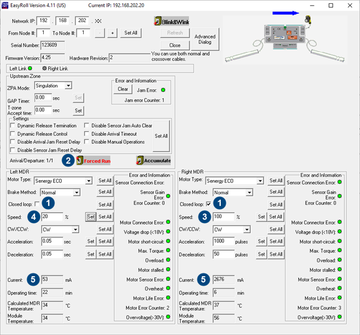This screenshot has height=335, width=360.
Task: Click Set for Left MDR Speed
Action: [x=90, y=217]
